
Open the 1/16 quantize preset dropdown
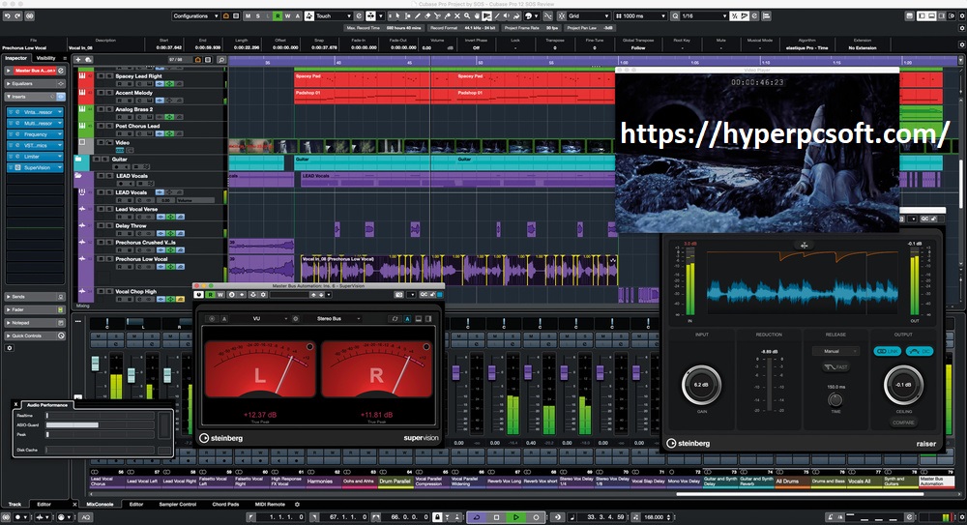click(x=706, y=16)
